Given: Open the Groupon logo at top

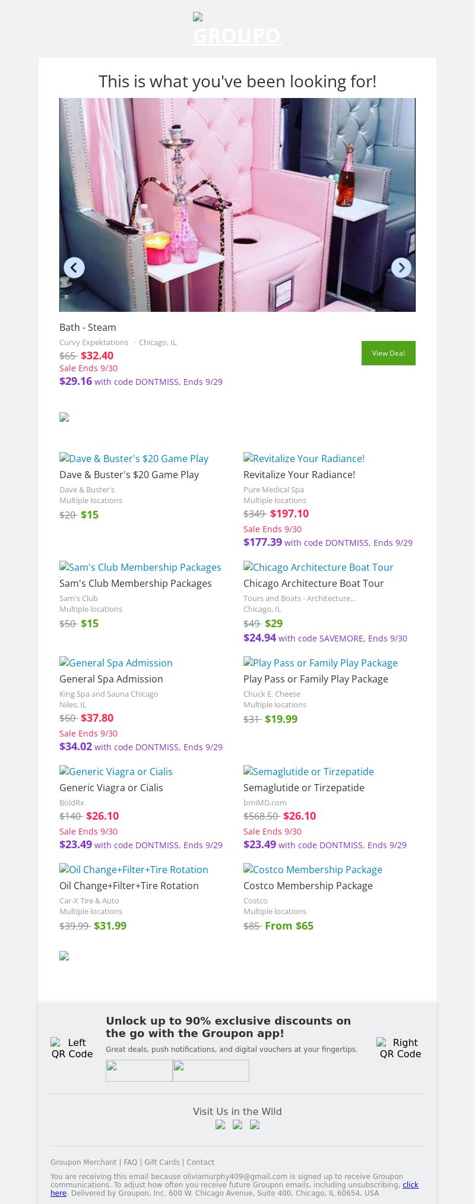Looking at the screenshot, I should tap(237, 30).
